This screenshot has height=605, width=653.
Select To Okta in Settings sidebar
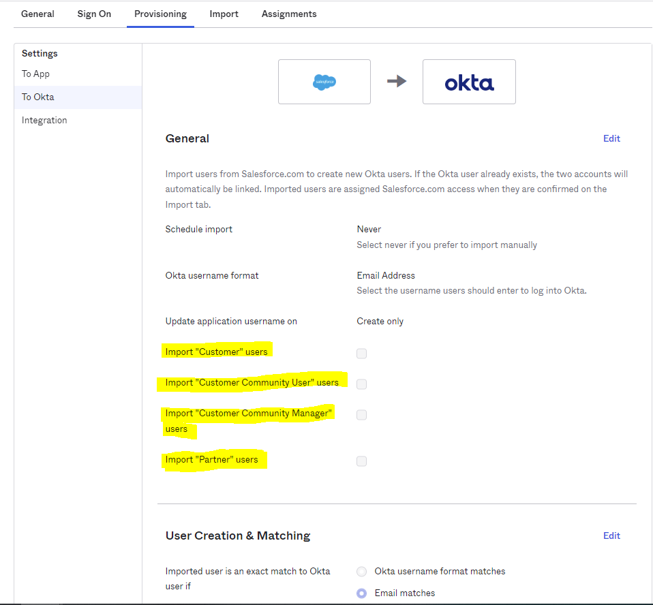[x=37, y=97]
